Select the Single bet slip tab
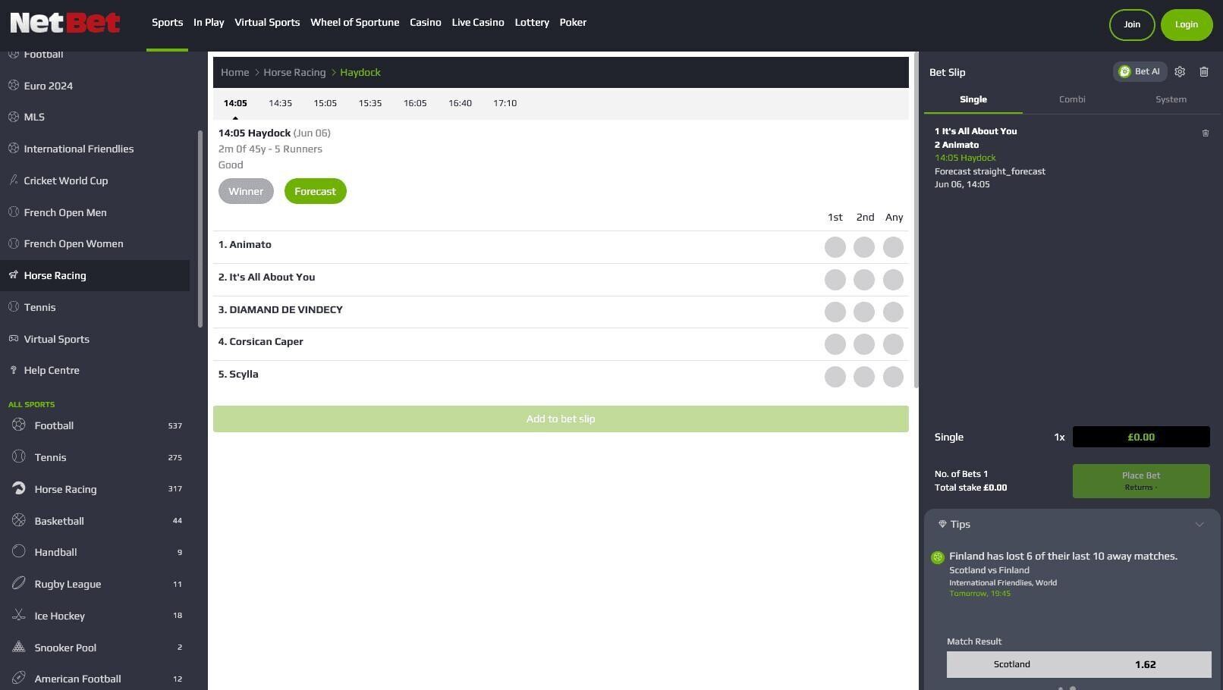1223x690 pixels. coord(973,99)
